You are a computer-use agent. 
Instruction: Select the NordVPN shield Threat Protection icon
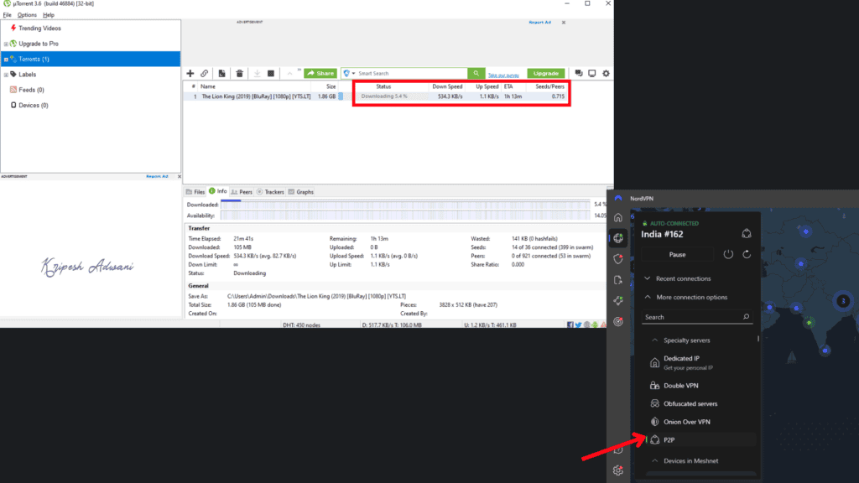[618, 259]
